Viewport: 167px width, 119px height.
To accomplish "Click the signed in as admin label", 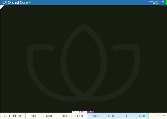I will click(154, 2).
